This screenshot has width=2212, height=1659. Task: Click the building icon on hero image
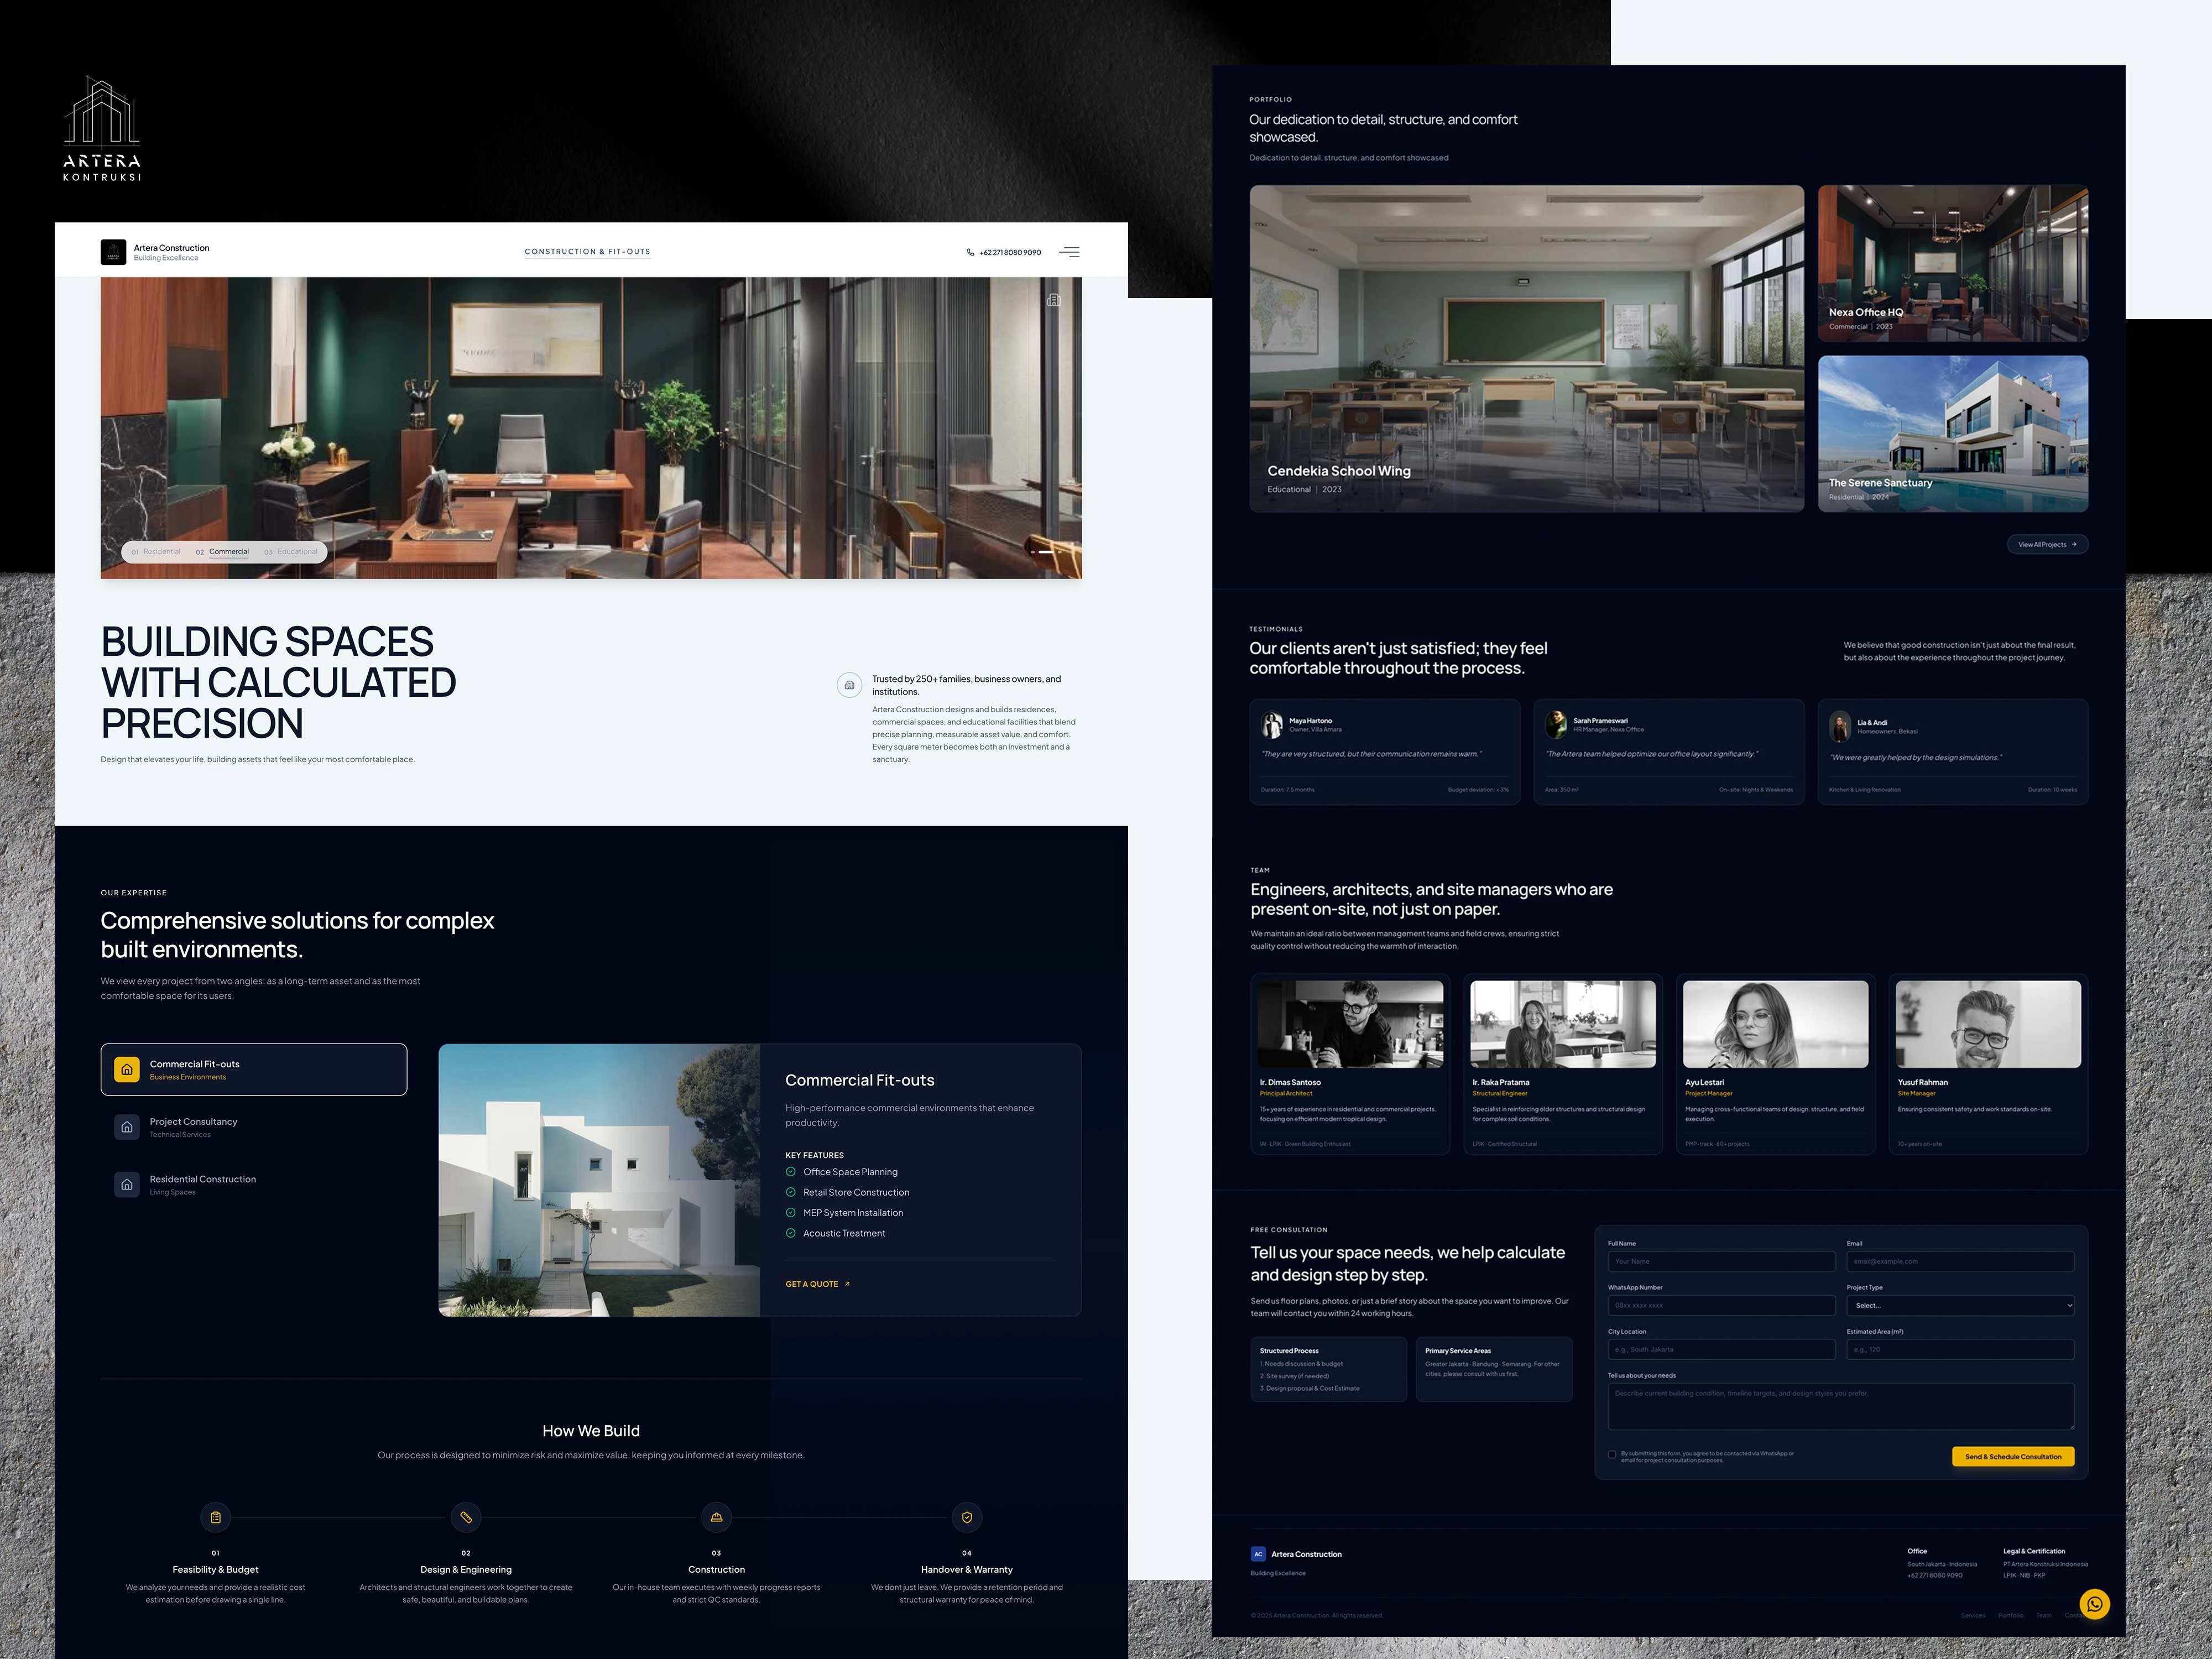[x=1053, y=300]
